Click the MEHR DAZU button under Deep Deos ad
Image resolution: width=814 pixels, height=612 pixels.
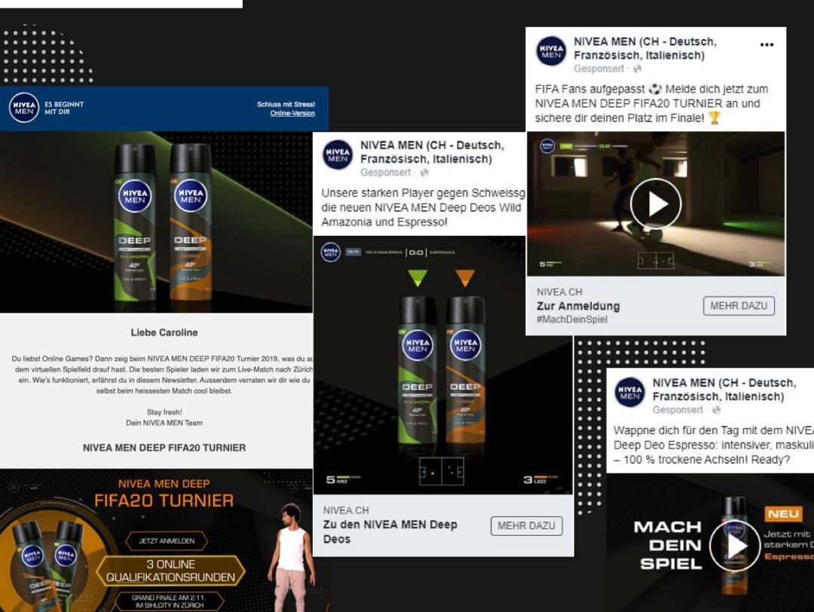tap(526, 526)
